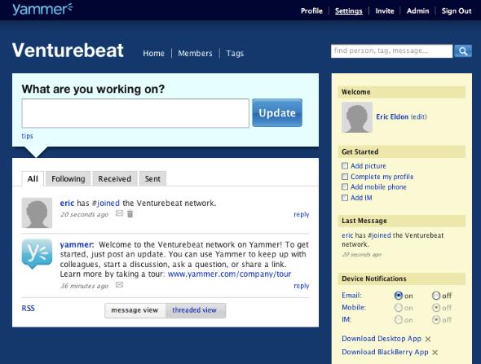Screen dimensions: 481x364
Task: Check the Add picture checkbox
Action: [x=345, y=166]
